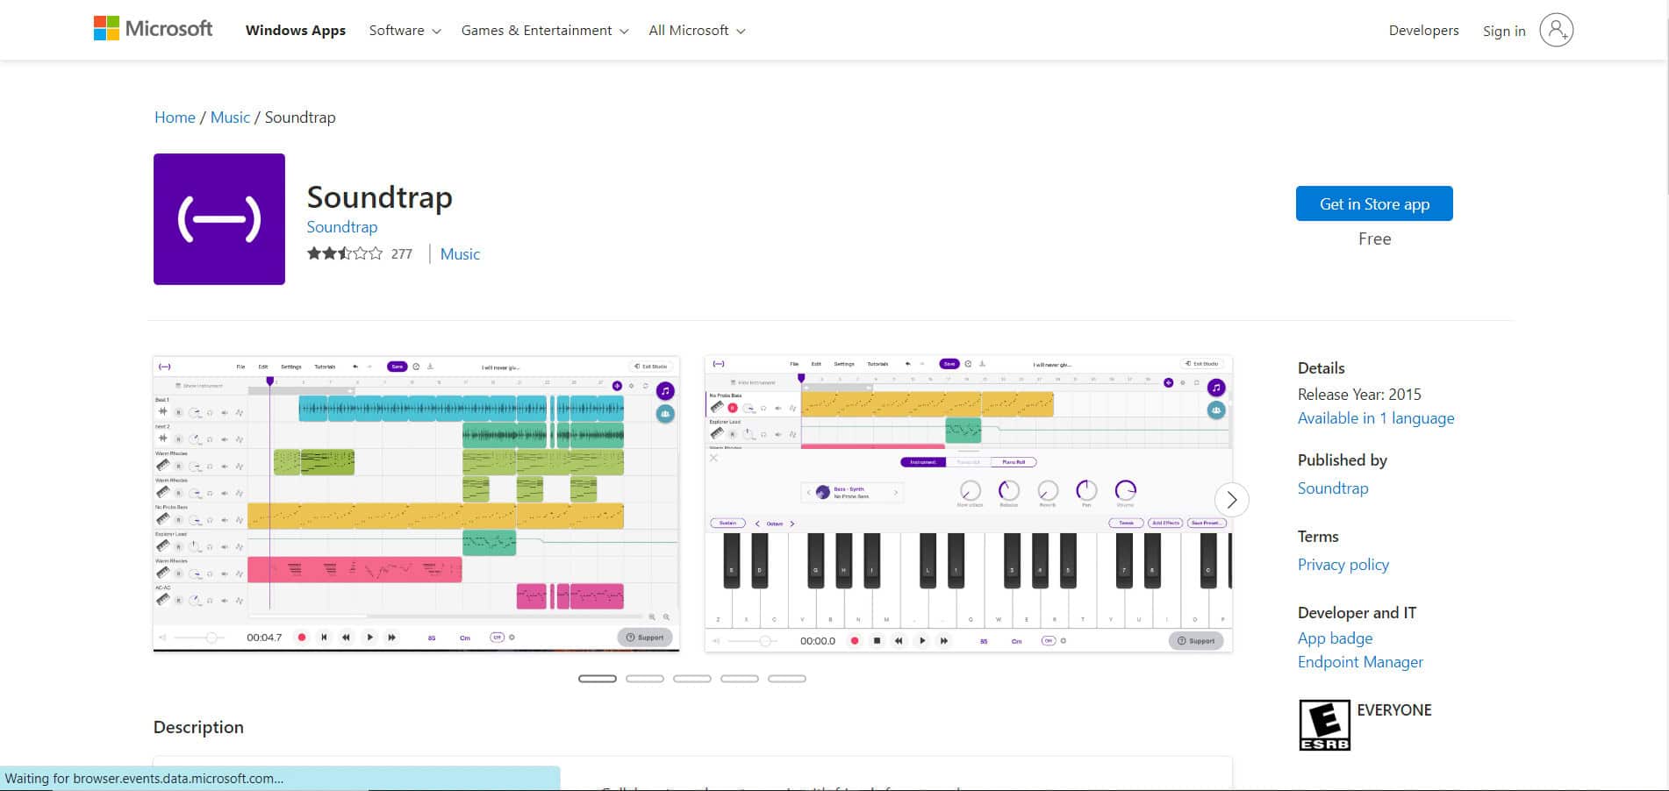Navigate to the Music breadcrumb
Screen dimensions: 1669x791
coord(230,117)
